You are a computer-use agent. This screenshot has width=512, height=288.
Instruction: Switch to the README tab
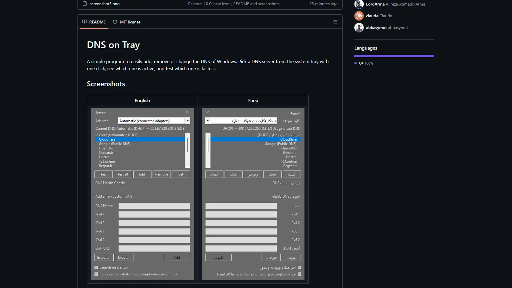click(x=94, y=22)
